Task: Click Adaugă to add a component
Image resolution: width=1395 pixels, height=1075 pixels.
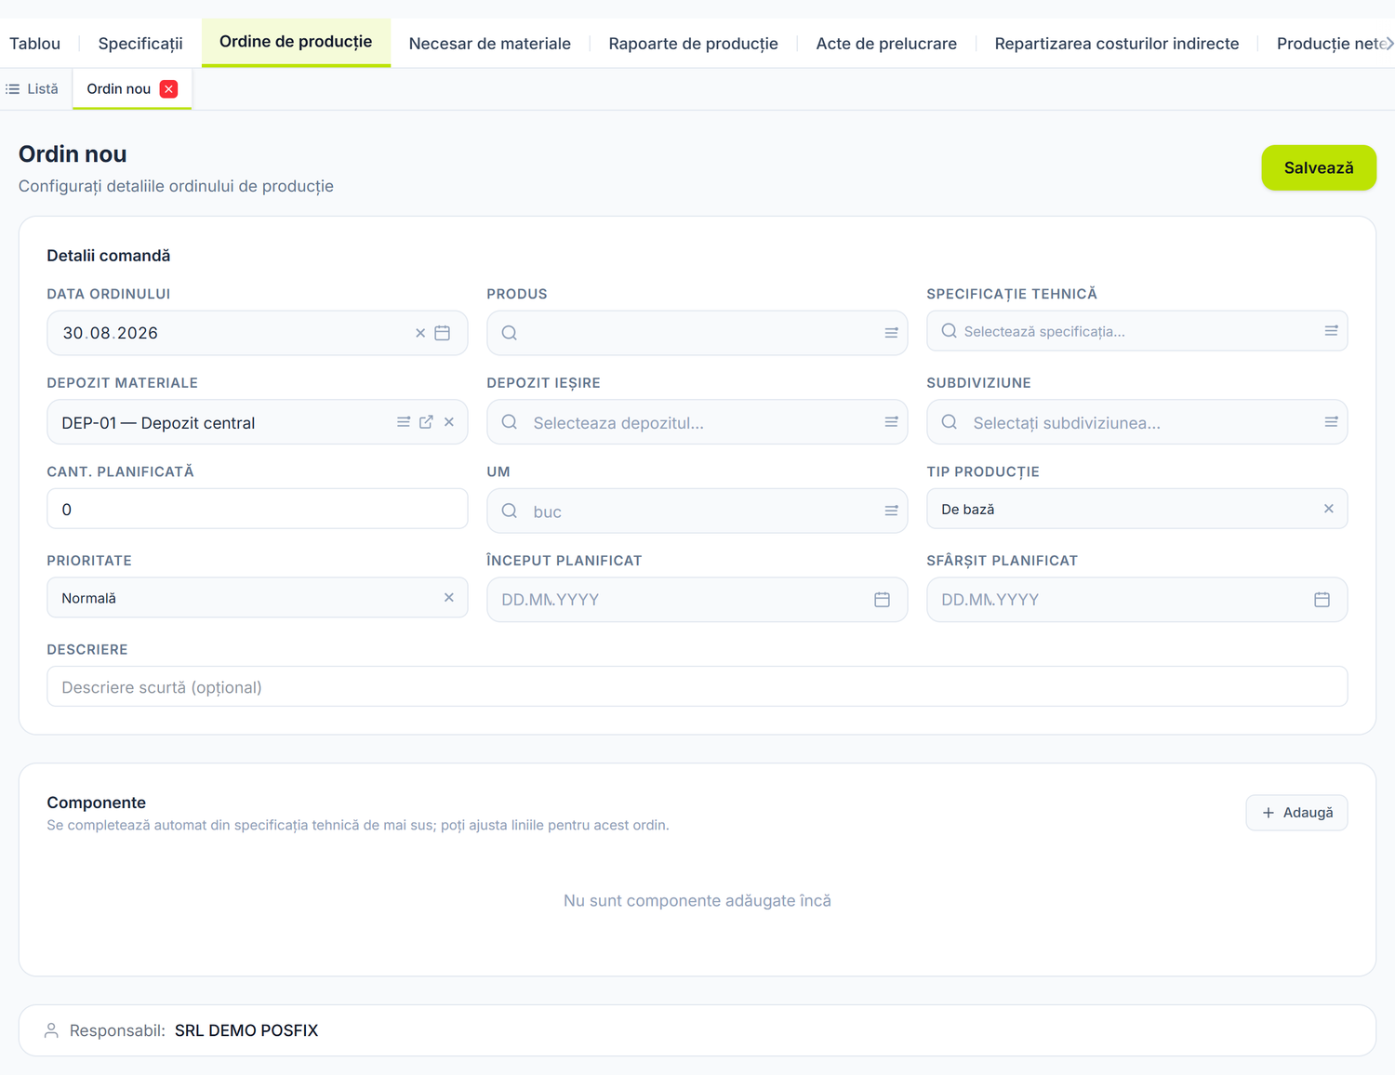Action: coord(1297,813)
